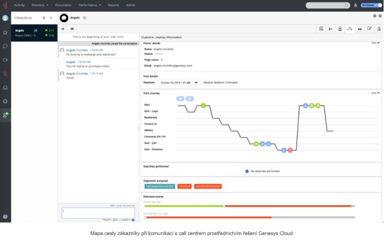Toggle the On Queue switch
The width and height of the screenshot is (384, 241).
coord(371,5)
